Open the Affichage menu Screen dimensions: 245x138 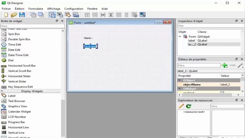54,8
